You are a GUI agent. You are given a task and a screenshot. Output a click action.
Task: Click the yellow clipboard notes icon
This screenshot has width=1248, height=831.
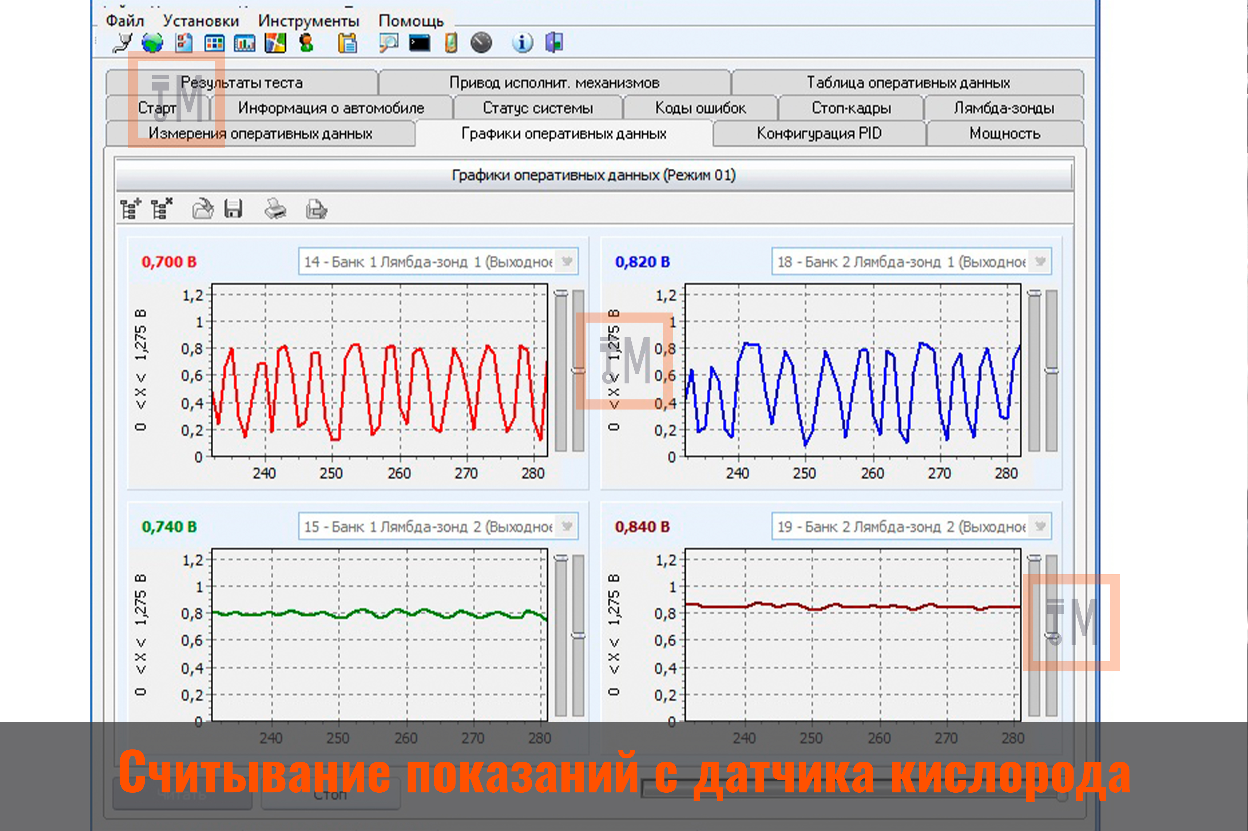coord(347,43)
